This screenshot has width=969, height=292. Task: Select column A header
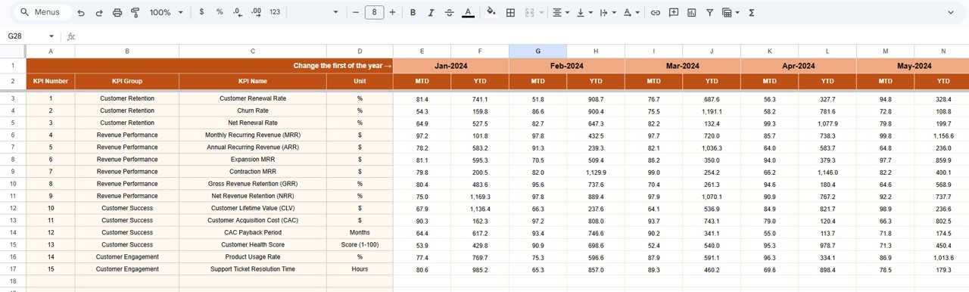pos(51,51)
